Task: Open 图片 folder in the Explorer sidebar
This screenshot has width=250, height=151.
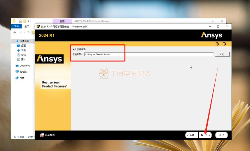Action: 21,60
